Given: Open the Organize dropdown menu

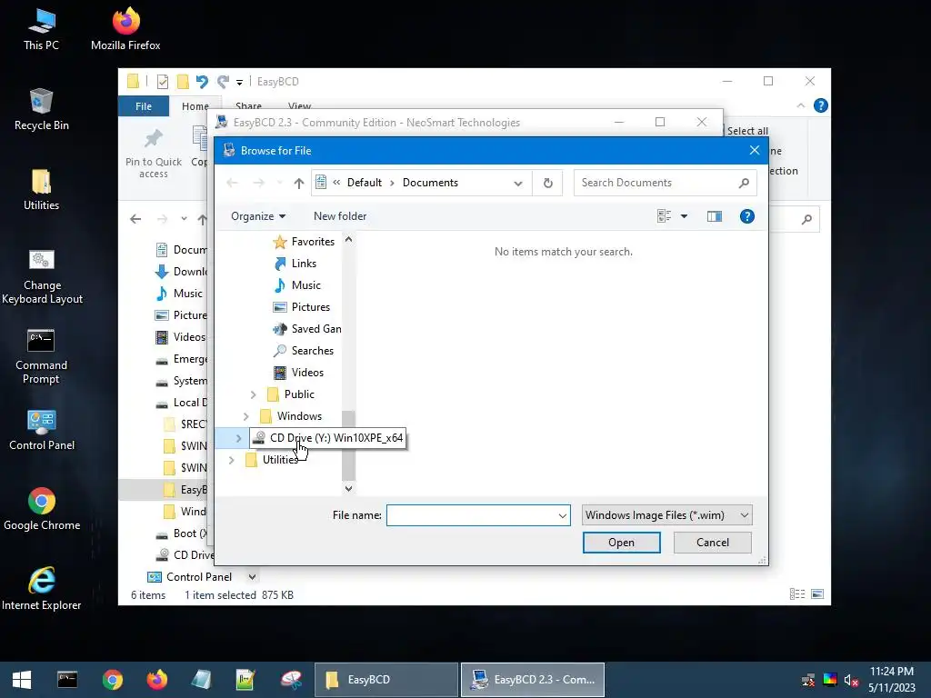Looking at the screenshot, I should (x=258, y=216).
